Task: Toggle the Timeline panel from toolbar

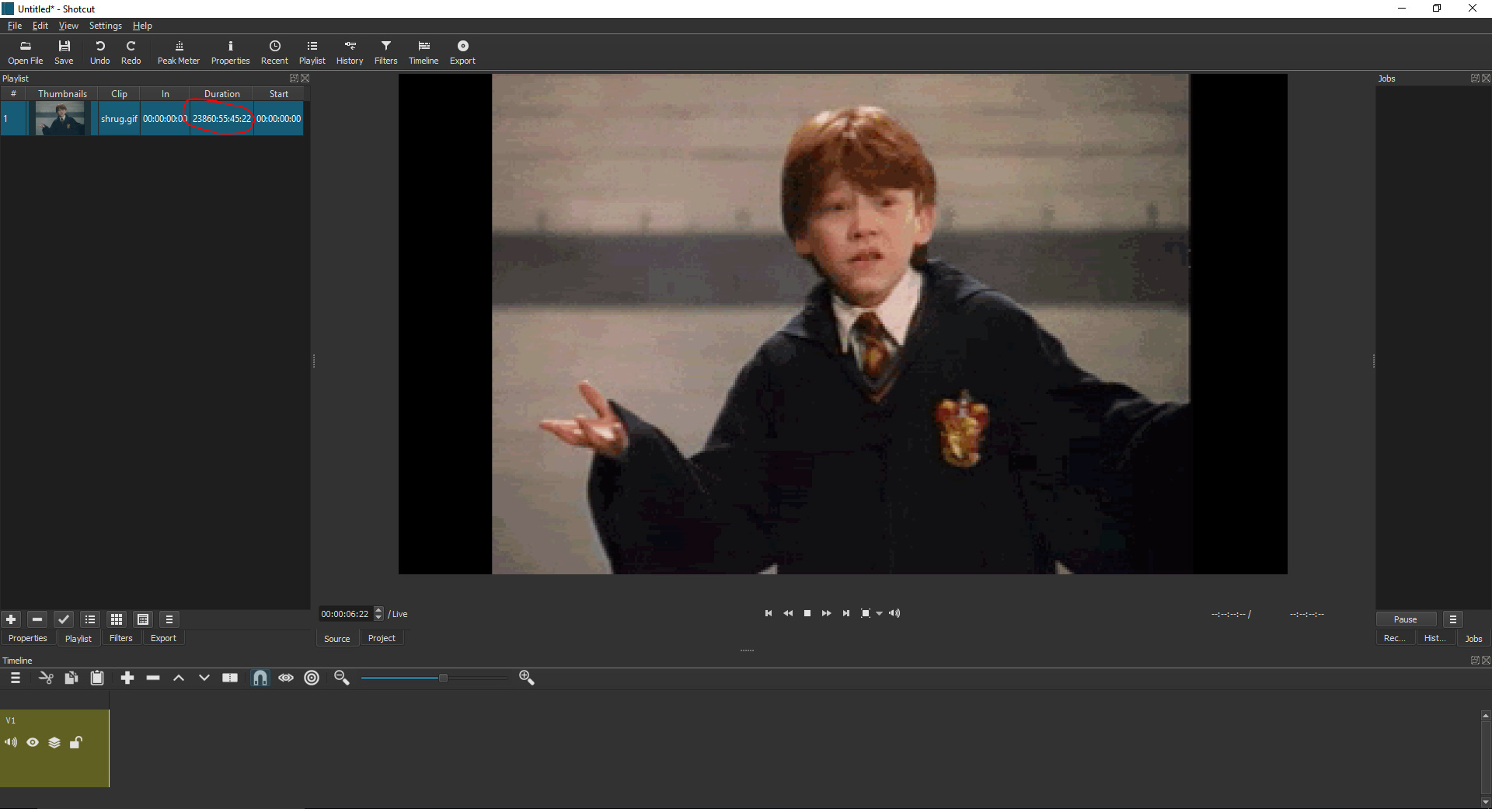Action: pyautogui.click(x=424, y=52)
